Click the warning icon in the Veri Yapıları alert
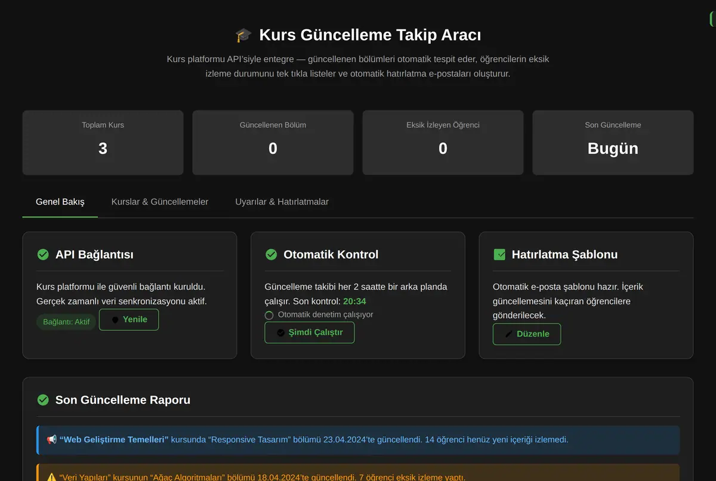Image resolution: width=716 pixels, height=481 pixels. pos(52,477)
